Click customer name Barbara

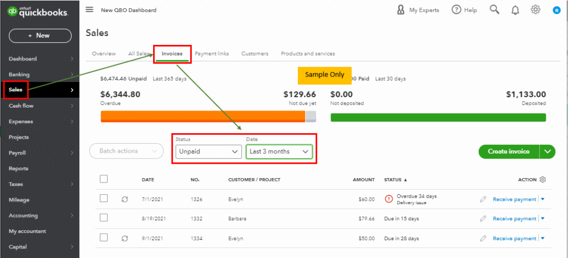237,219
